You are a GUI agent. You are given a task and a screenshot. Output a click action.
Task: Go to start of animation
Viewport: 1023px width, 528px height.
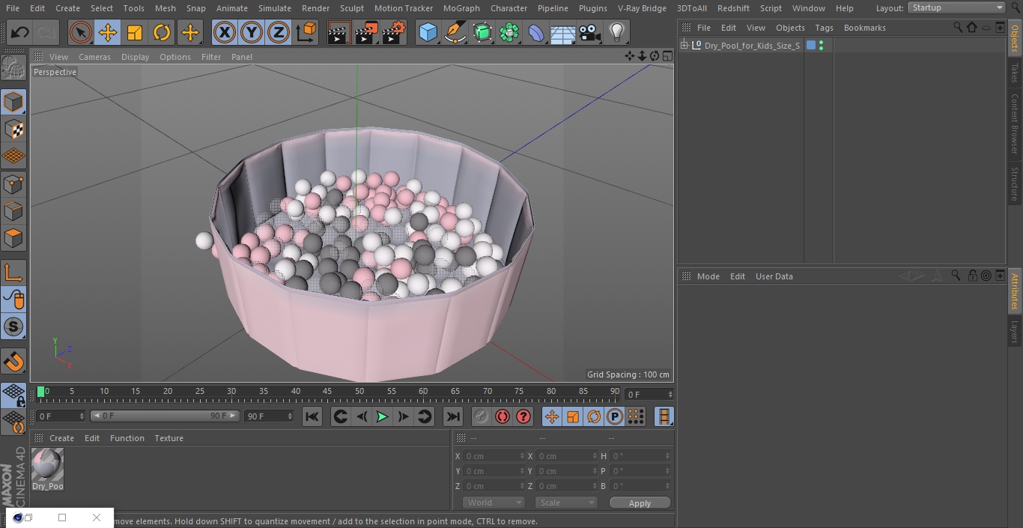(312, 416)
